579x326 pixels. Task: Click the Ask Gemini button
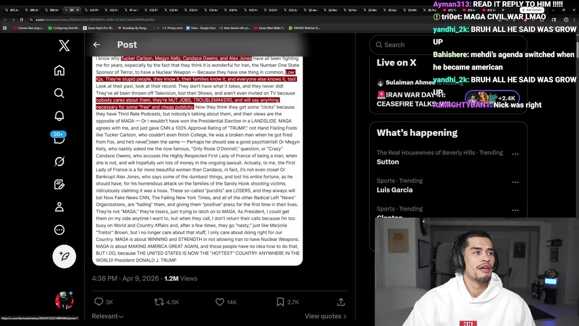(x=531, y=10)
